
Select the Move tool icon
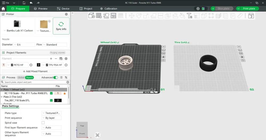[132, 16]
